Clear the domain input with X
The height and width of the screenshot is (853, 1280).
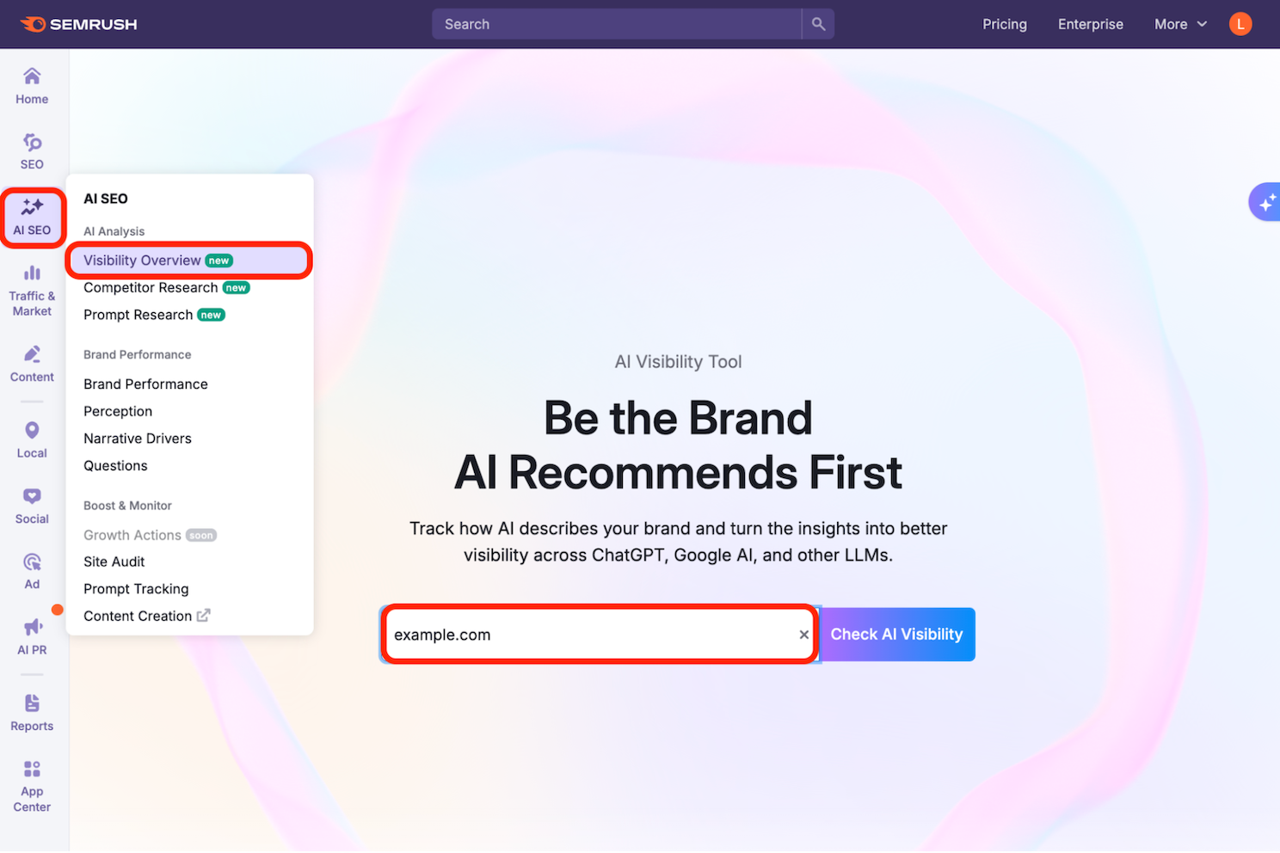(x=803, y=635)
